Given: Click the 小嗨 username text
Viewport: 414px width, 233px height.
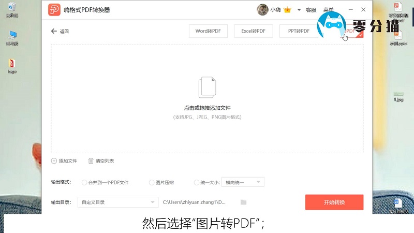Looking at the screenshot, I should (275, 10).
